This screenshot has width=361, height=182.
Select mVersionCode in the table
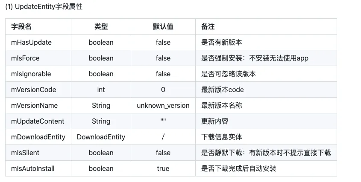click(x=34, y=90)
